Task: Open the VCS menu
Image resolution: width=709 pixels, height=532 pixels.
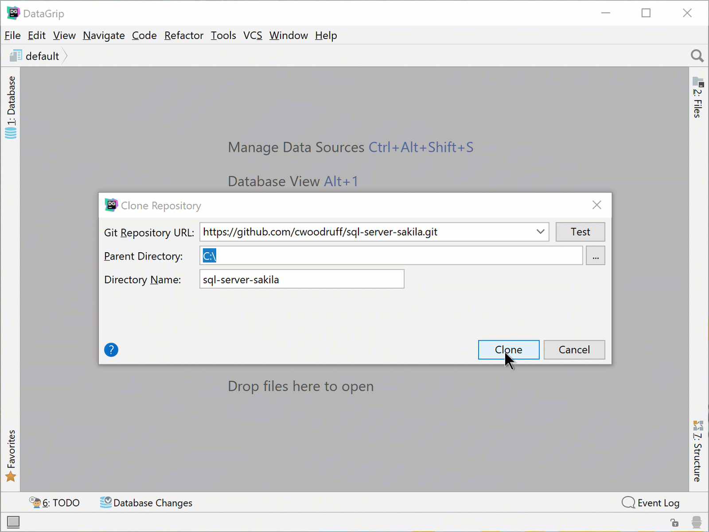Action: pos(253,35)
